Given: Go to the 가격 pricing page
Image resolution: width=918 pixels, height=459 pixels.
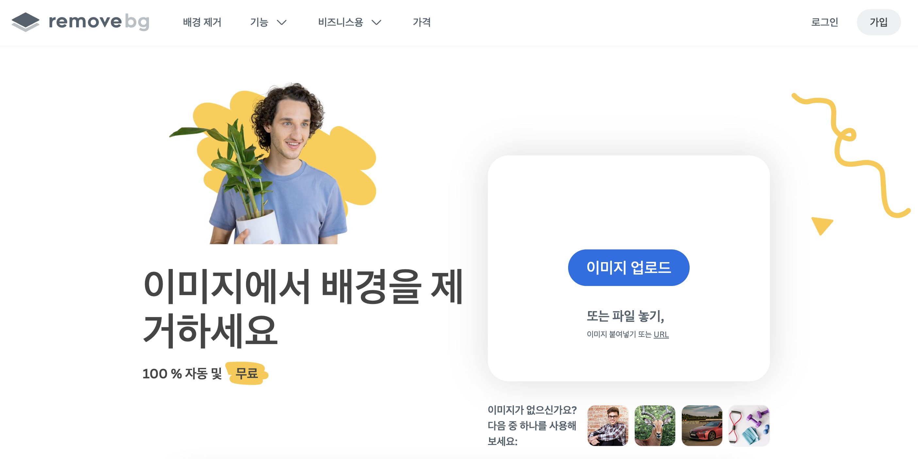Looking at the screenshot, I should click(421, 22).
